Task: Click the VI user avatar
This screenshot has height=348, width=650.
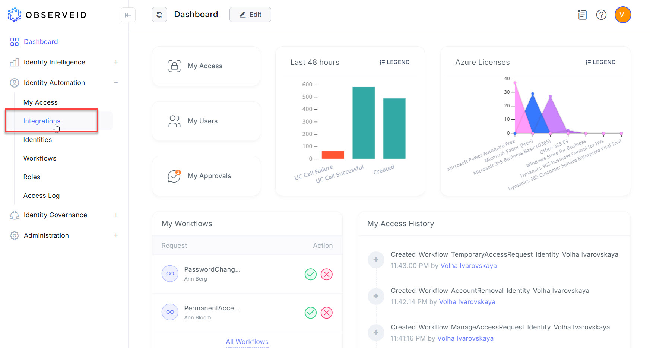Action: 622,15
